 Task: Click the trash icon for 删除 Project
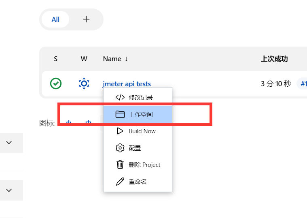pos(120,165)
